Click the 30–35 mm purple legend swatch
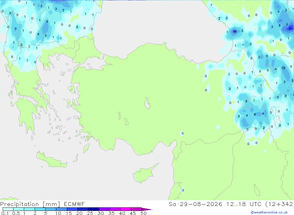This screenshot has width=294, height=215. click(104, 209)
